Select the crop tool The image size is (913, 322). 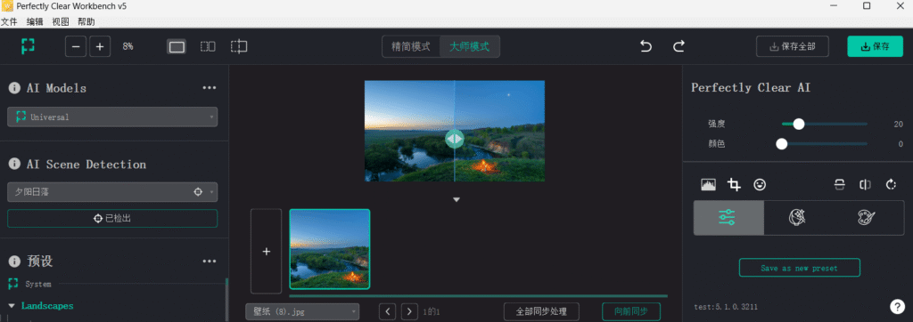coord(734,185)
